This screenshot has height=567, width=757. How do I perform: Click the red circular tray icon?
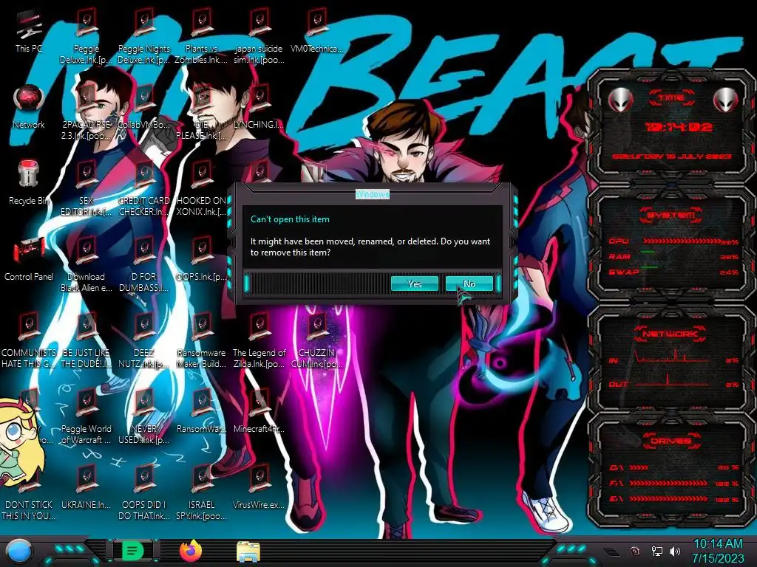pos(635,551)
